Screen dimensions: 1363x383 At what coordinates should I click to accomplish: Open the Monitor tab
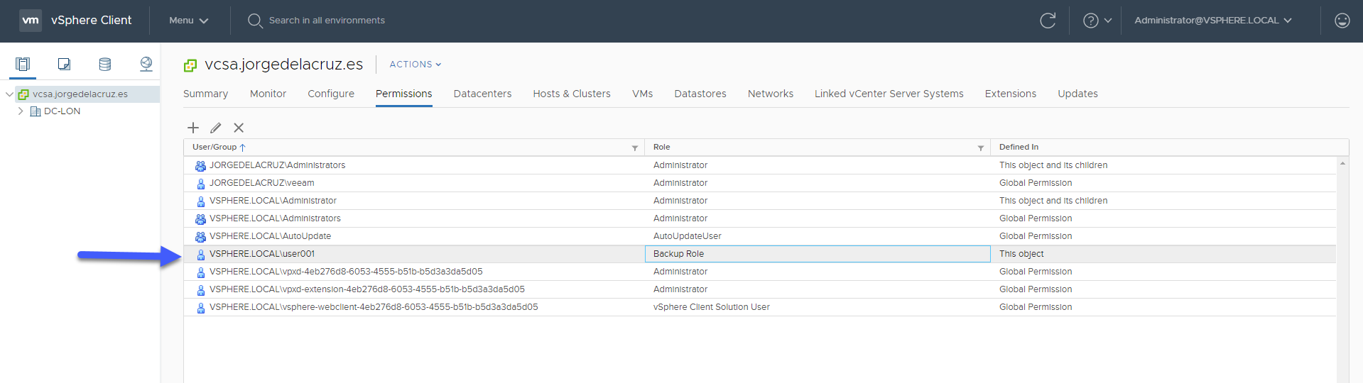(268, 94)
